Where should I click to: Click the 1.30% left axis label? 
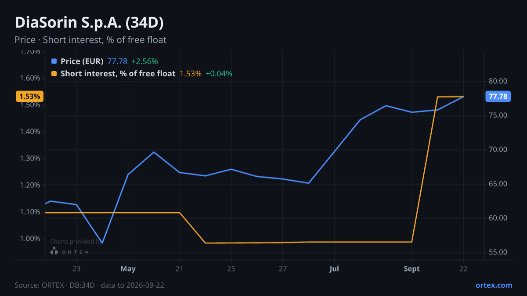point(30,158)
